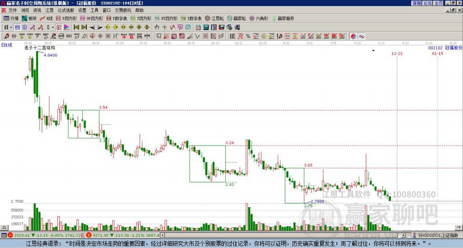Open the 板块 sector view
Viewport: 463px width, 248px height.
[29, 18]
